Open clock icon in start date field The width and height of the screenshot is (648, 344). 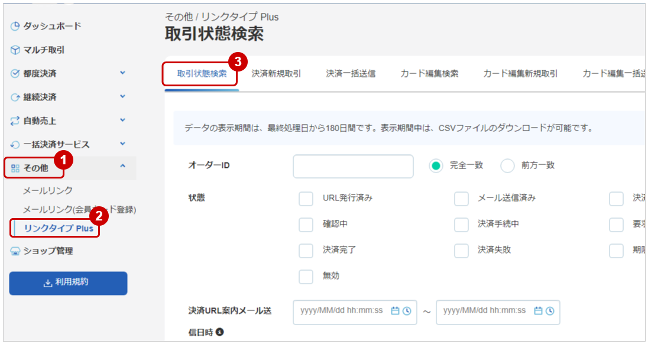(407, 310)
